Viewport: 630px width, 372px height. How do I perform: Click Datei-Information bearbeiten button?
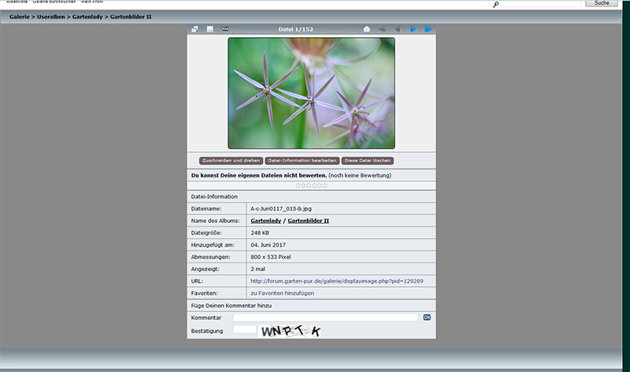pyautogui.click(x=302, y=161)
